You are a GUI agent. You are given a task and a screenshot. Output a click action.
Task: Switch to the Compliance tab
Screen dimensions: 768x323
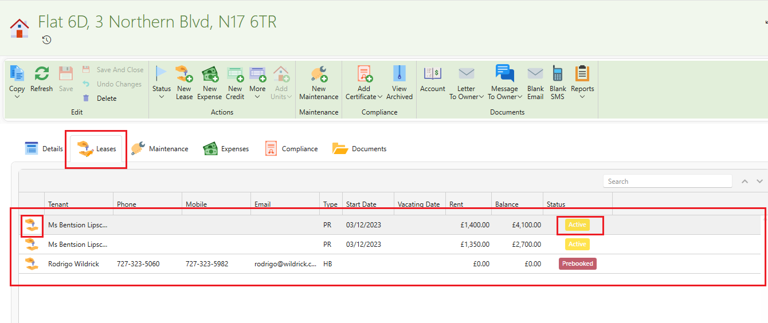(x=291, y=149)
